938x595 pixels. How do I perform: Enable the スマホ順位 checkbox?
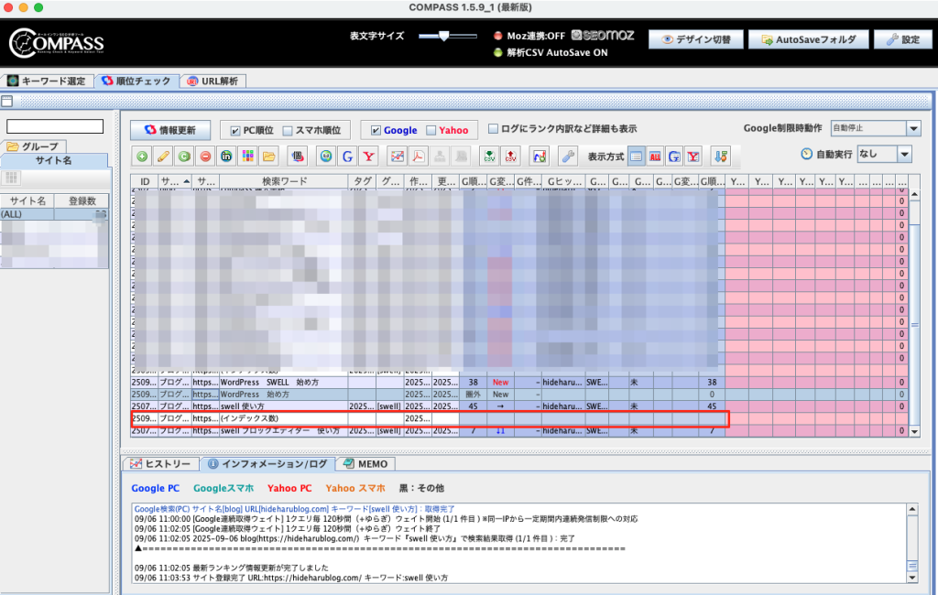point(288,130)
